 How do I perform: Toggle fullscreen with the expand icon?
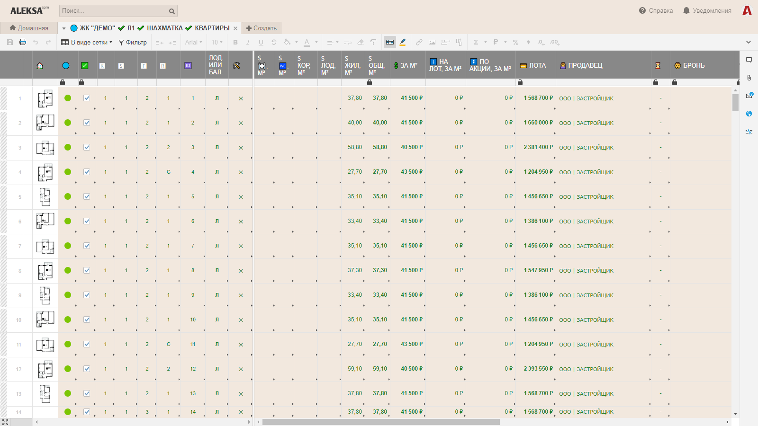click(5, 422)
